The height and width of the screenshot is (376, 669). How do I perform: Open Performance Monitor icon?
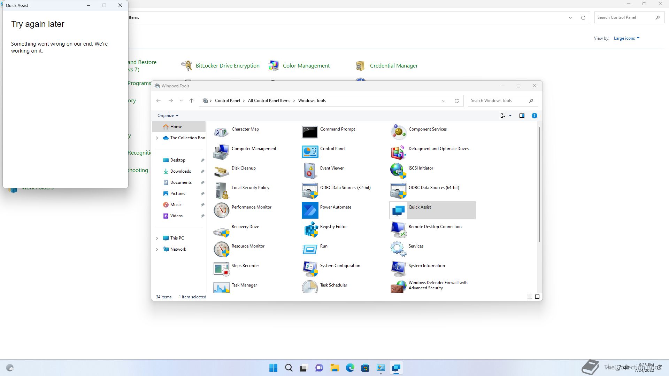coord(221,210)
